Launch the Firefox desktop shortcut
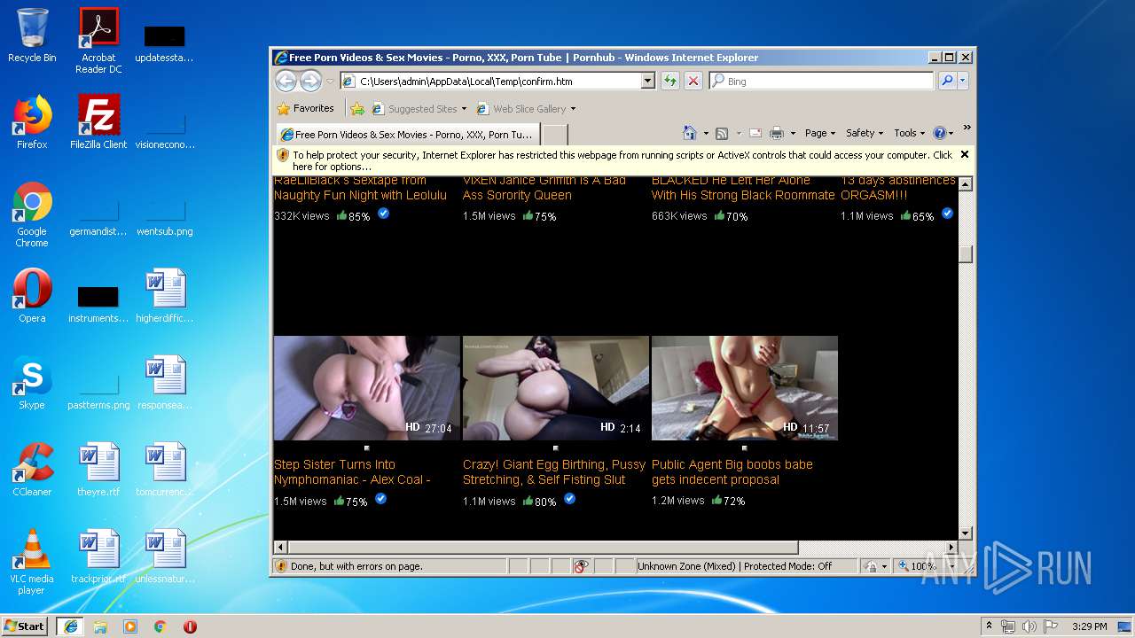This screenshot has height=638, width=1135. click(x=32, y=122)
